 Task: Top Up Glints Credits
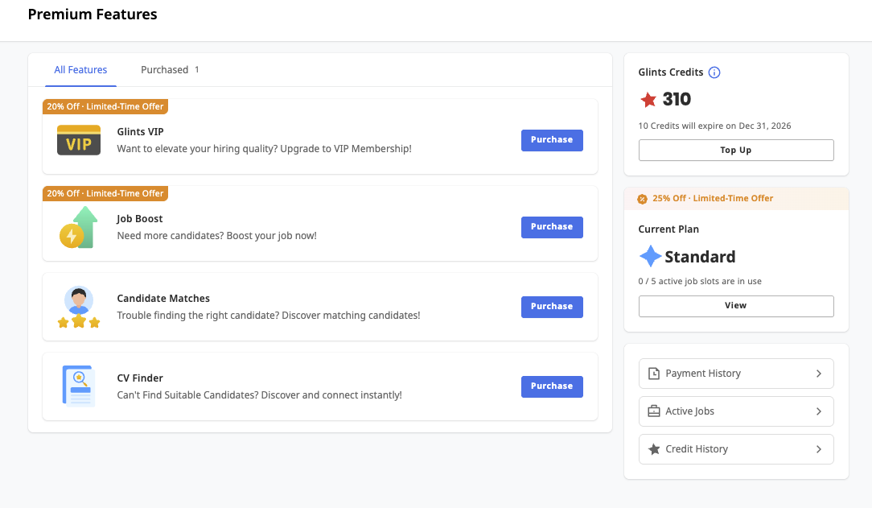tap(736, 151)
